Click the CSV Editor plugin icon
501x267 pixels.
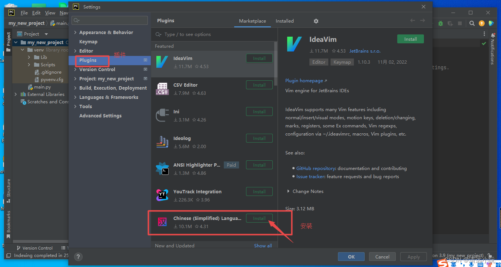click(162, 89)
